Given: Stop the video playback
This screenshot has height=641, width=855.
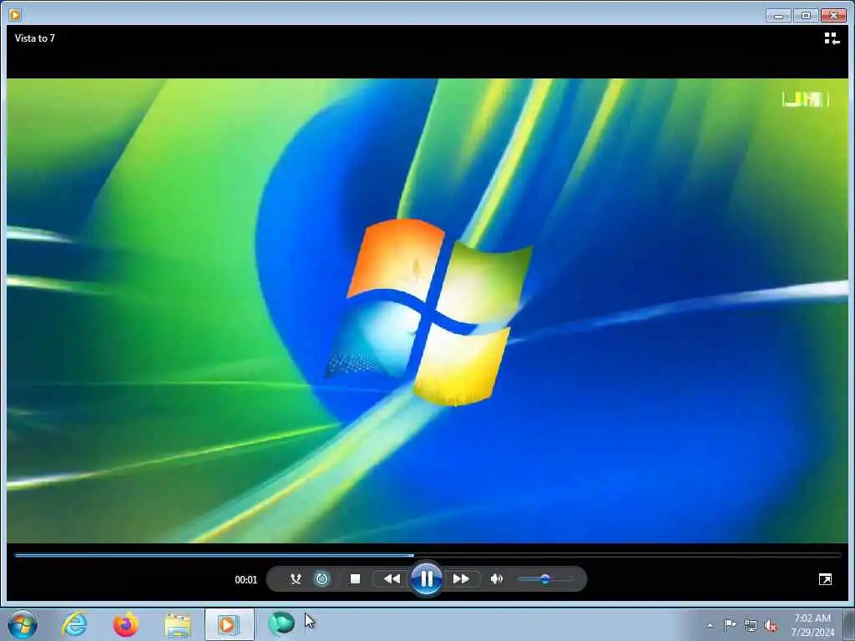Looking at the screenshot, I should [x=355, y=579].
